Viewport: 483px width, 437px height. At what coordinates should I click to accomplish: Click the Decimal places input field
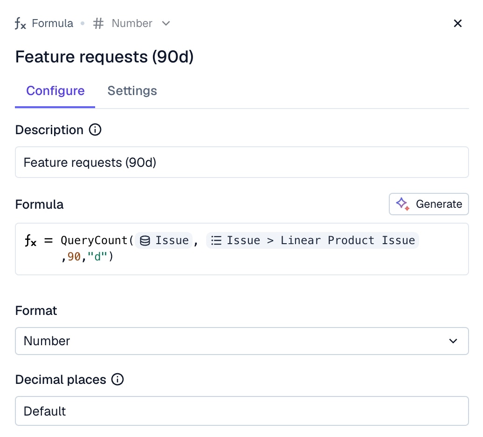tap(241, 411)
